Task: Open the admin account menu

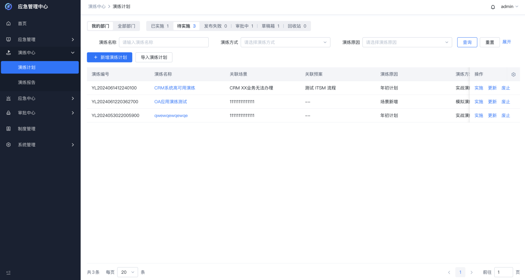Action: click(x=509, y=6)
